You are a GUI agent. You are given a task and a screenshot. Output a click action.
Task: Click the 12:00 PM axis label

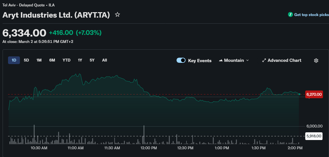pos(148,148)
